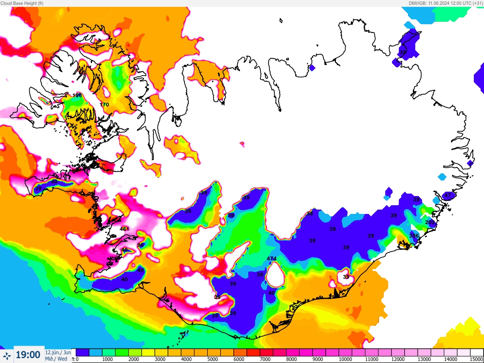Click the 96 cloud base value on map
This screenshot has width=484, height=363.
[140, 245]
